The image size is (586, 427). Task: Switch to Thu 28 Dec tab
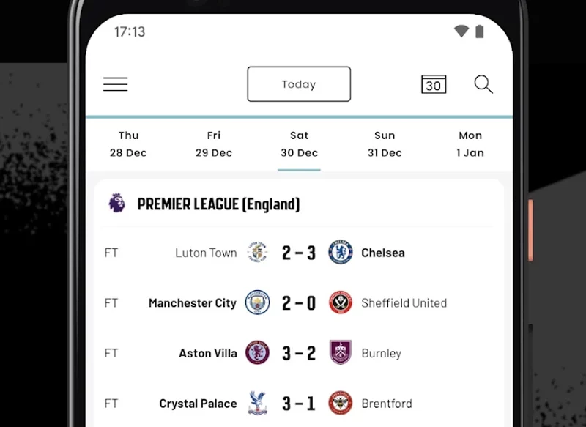point(128,144)
